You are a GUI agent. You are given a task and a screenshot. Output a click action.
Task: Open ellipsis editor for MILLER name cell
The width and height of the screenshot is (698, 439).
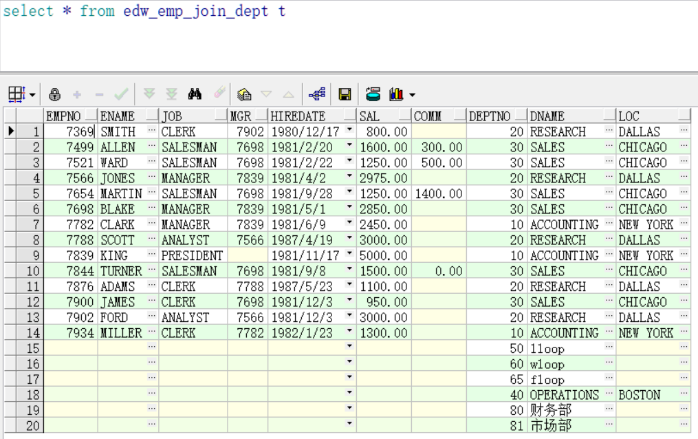152,331
